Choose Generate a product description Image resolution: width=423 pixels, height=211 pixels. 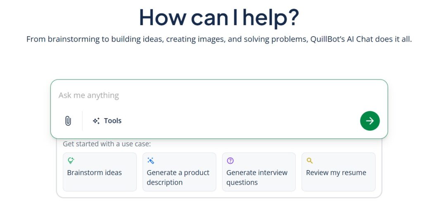click(178, 178)
